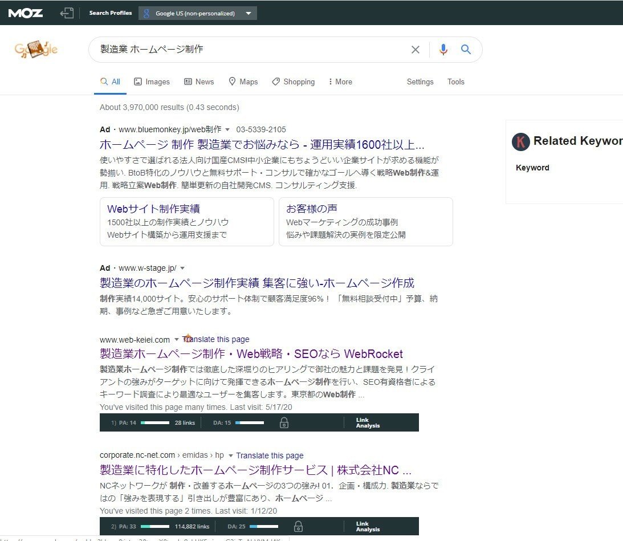Click the MozBar export/dock icon
Viewport: 623px width, 541px height.
coord(67,13)
